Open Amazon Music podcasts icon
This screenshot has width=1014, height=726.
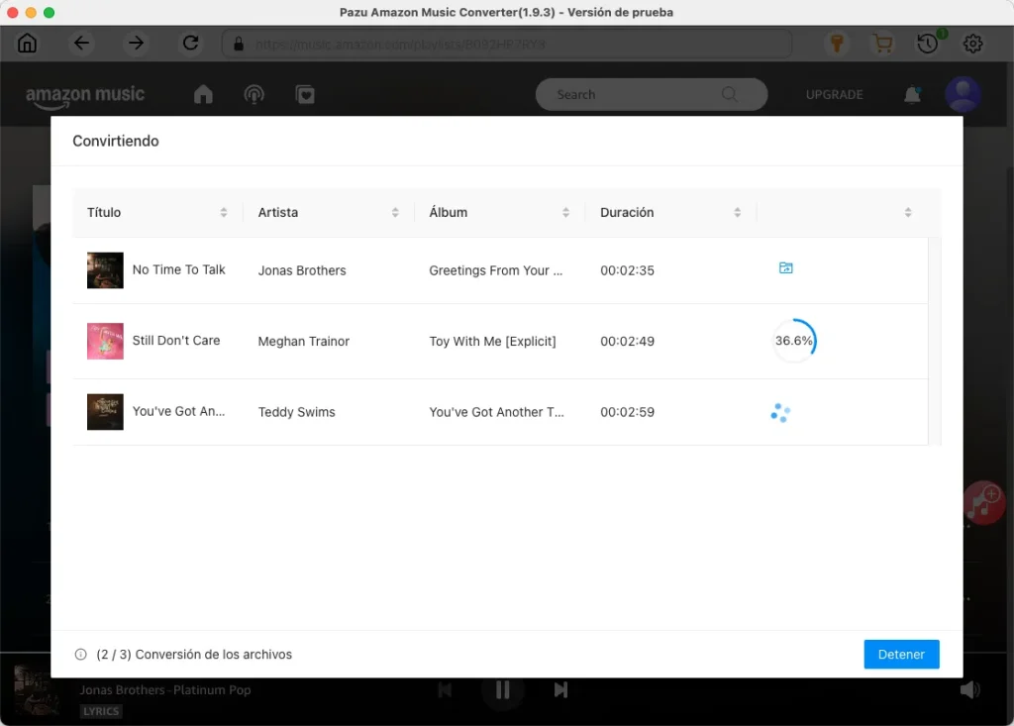click(x=253, y=94)
